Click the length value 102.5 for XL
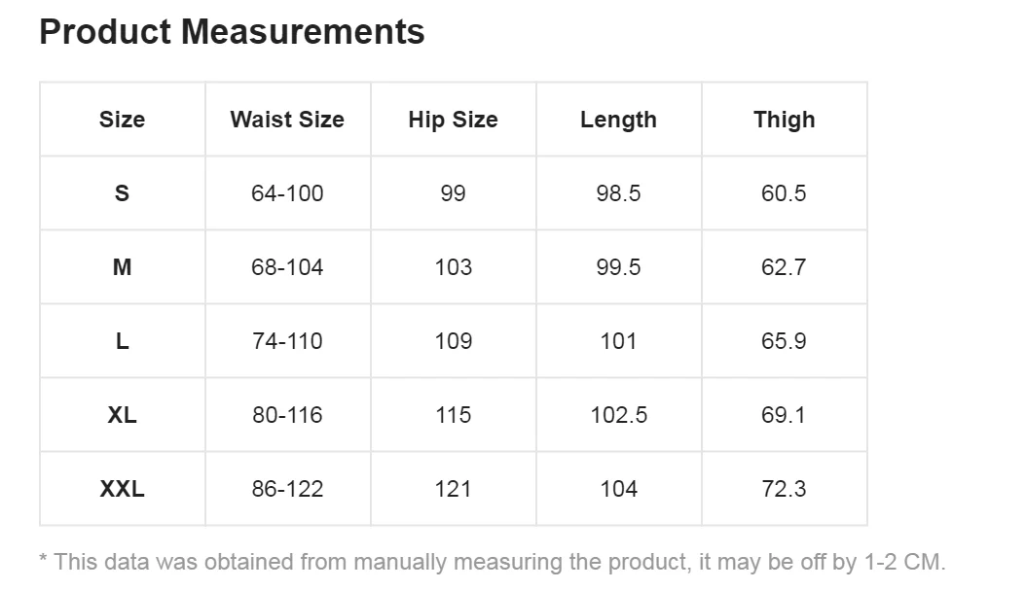The image size is (1026, 590). click(x=618, y=415)
